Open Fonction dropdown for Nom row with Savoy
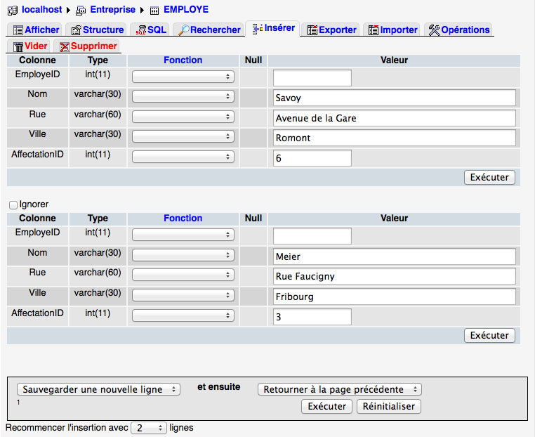The width and height of the screenshot is (535, 437). click(x=183, y=97)
